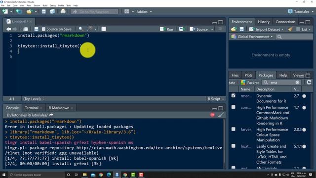Click the working directory arrow icon
The width and height of the screenshot is (316, 178).
(51, 115)
